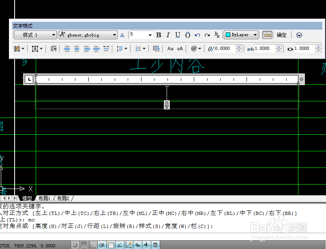The image size is (326, 249).
Task: Open the font dropdown gbenor, gbcbig
Action: 88,35
